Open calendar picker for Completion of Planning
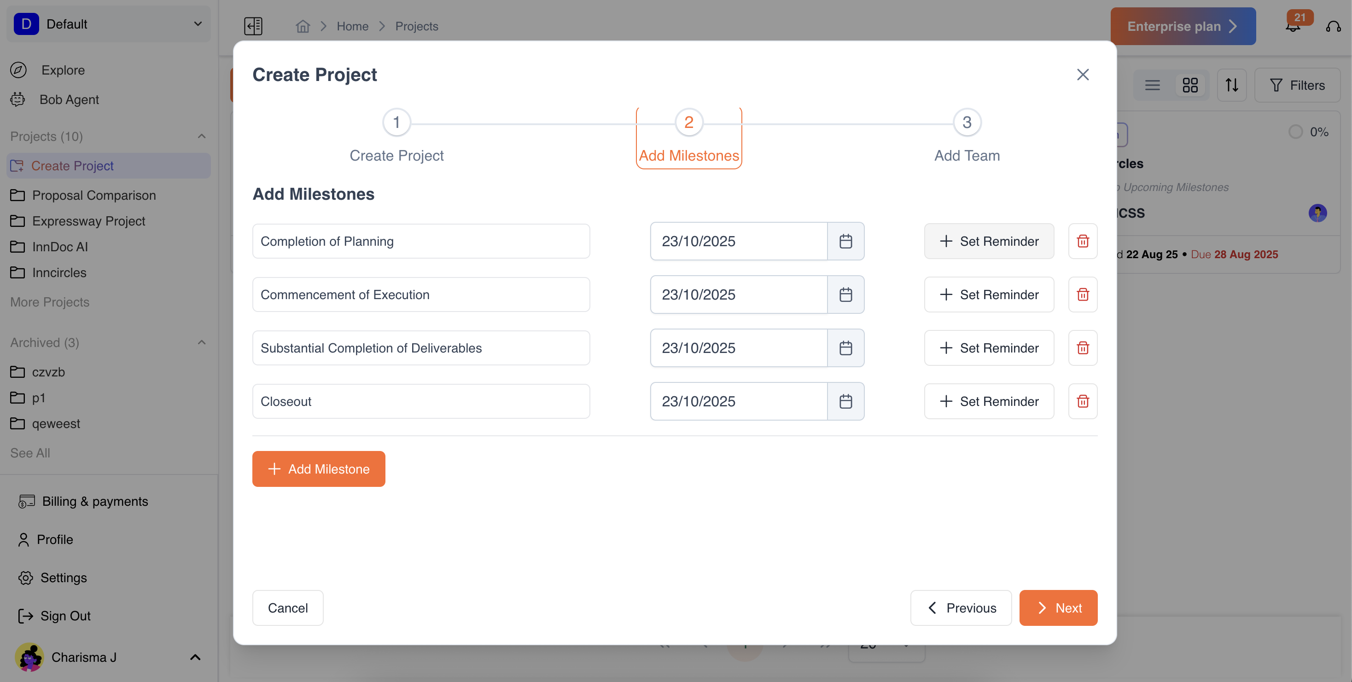The height and width of the screenshot is (682, 1352). pos(845,241)
